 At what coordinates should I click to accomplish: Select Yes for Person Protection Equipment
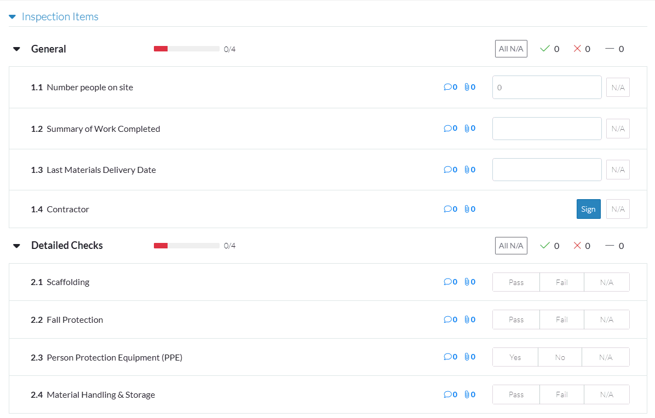[515, 357]
